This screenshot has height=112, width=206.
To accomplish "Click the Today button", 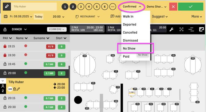I will pyautogui.click(x=38, y=17).
